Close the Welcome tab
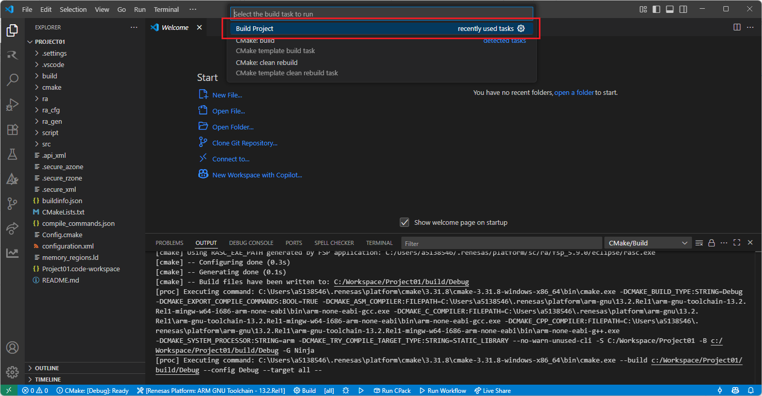Screen dimensions: 762x396 pyautogui.click(x=199, y=27)
